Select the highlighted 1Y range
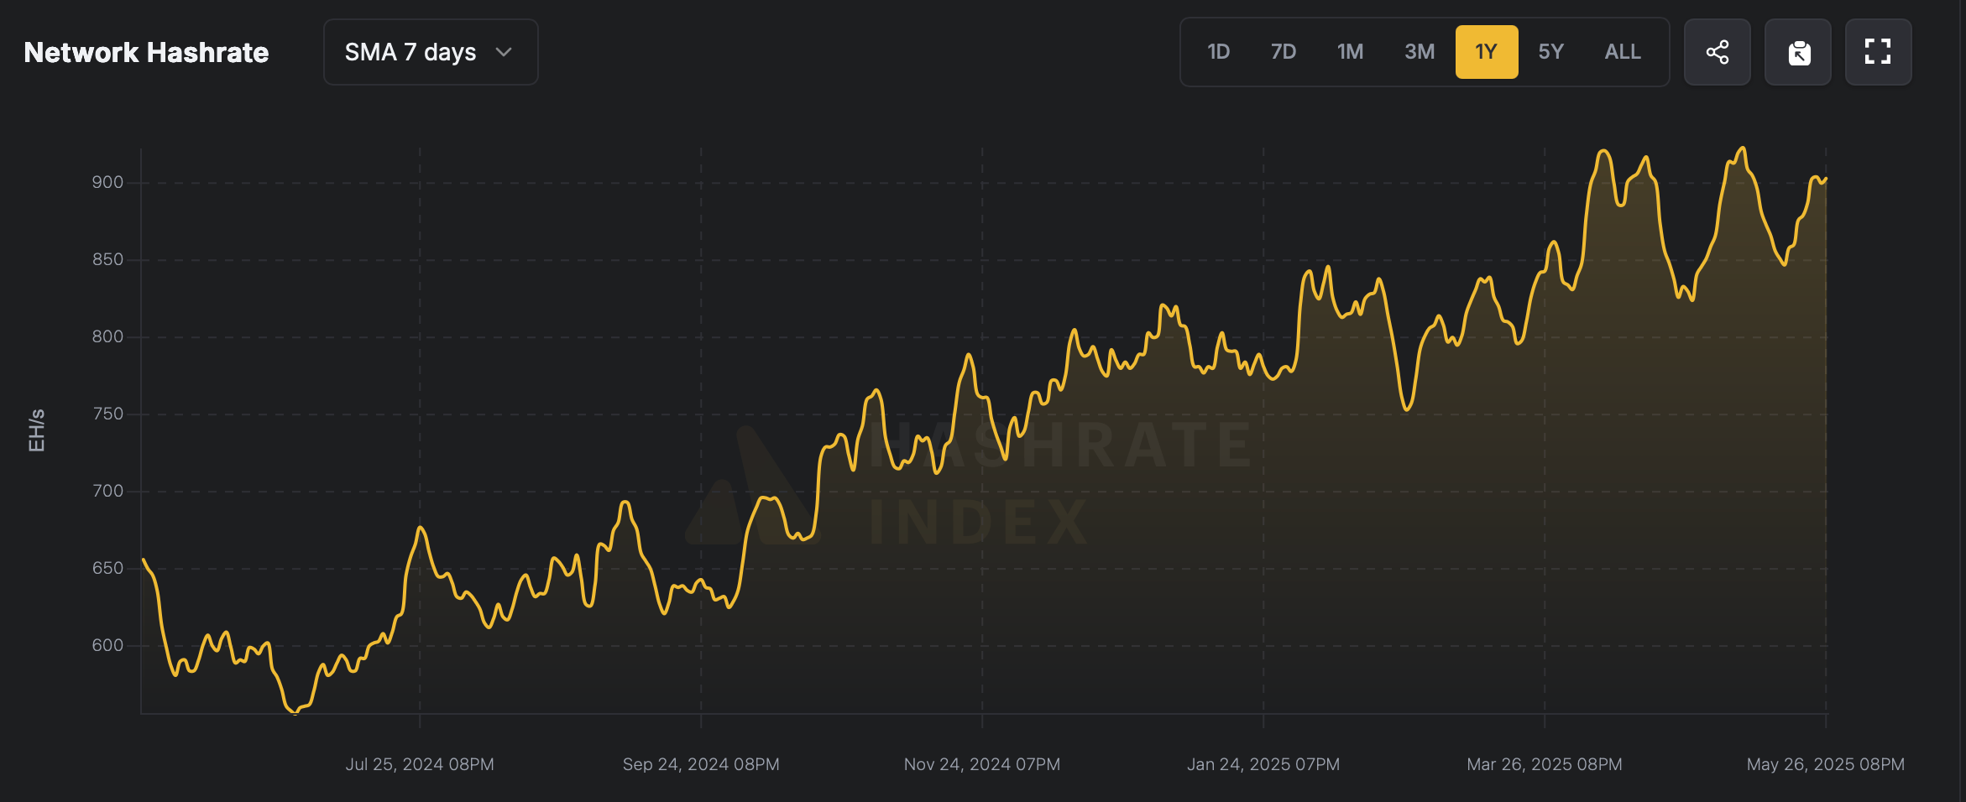Viewport: 1966px width, 802px height. coord(1487,52)
